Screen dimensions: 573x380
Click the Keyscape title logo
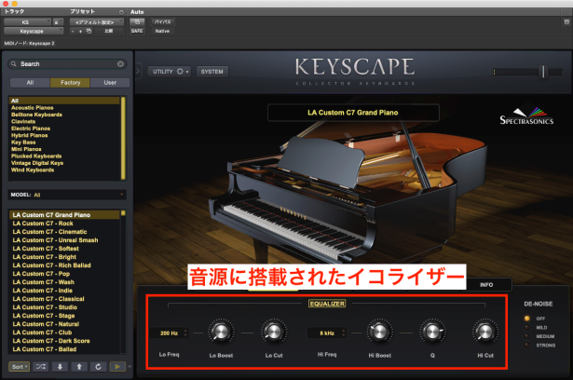coord(354,67)
